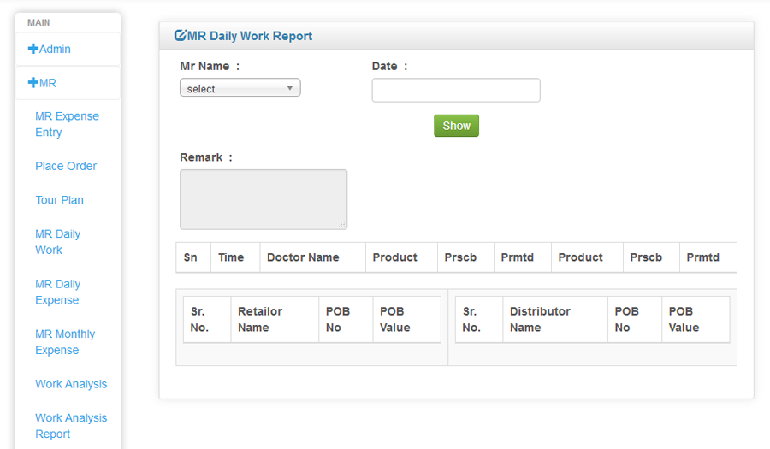770x449 pixels.
Task: Navigate to MR Monthly Expense
Action: (65, 342)
